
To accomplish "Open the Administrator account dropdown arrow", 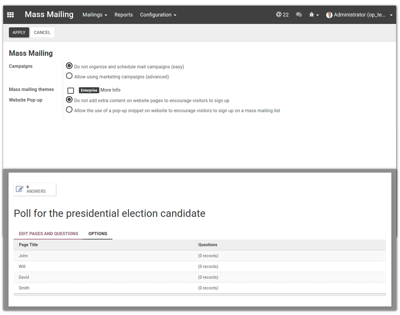I will point(391,15).
